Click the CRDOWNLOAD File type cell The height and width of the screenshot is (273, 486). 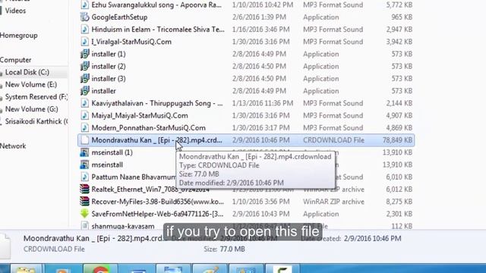[x=333, y=140]
